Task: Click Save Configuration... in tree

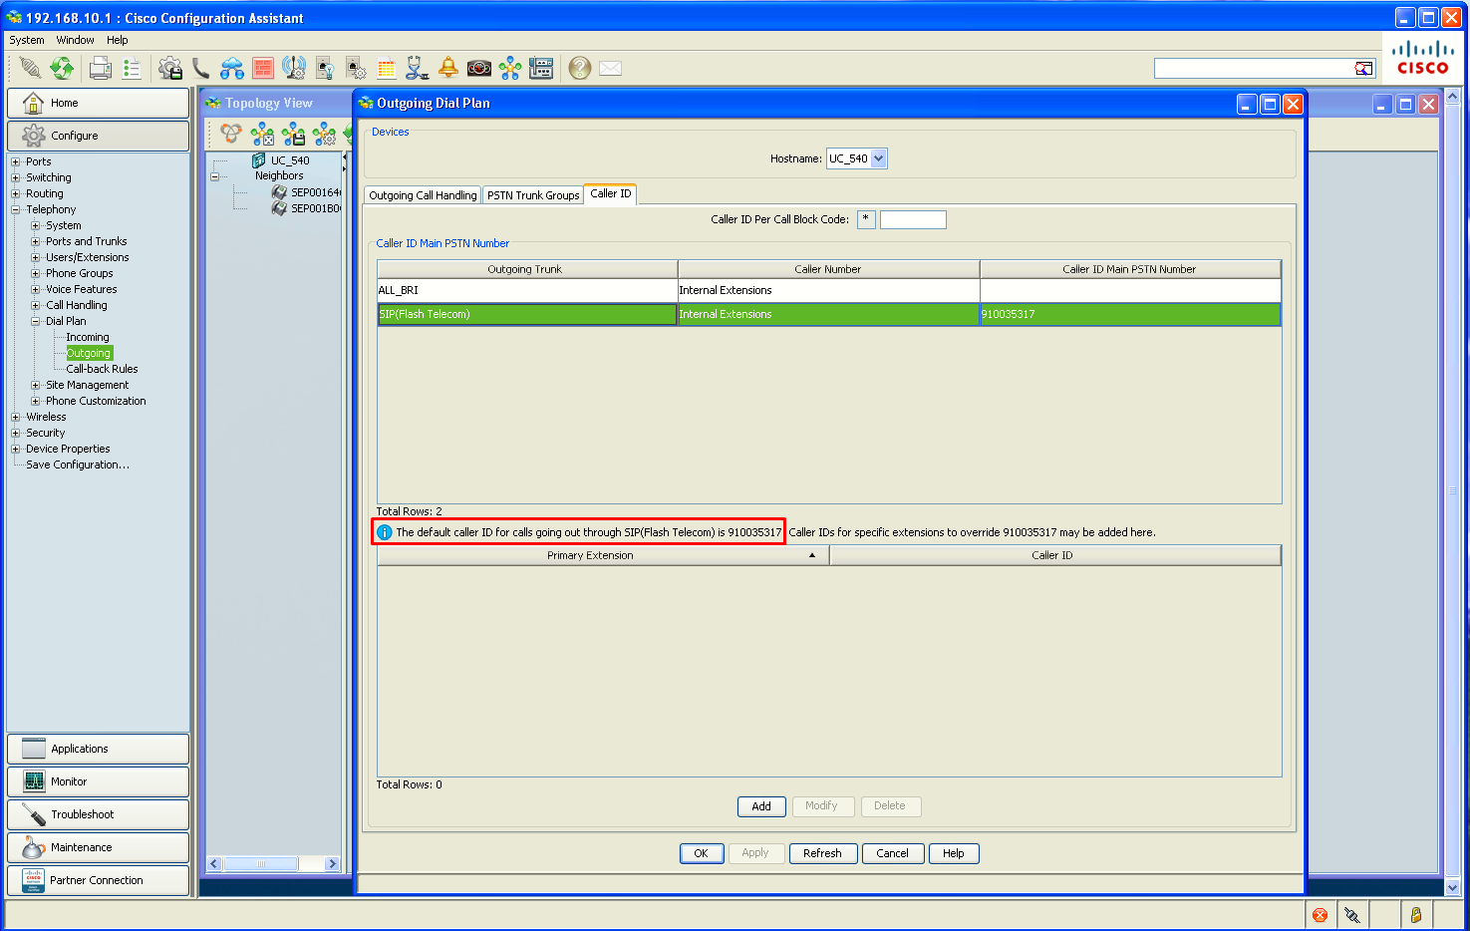Action: tap(78, 465)
